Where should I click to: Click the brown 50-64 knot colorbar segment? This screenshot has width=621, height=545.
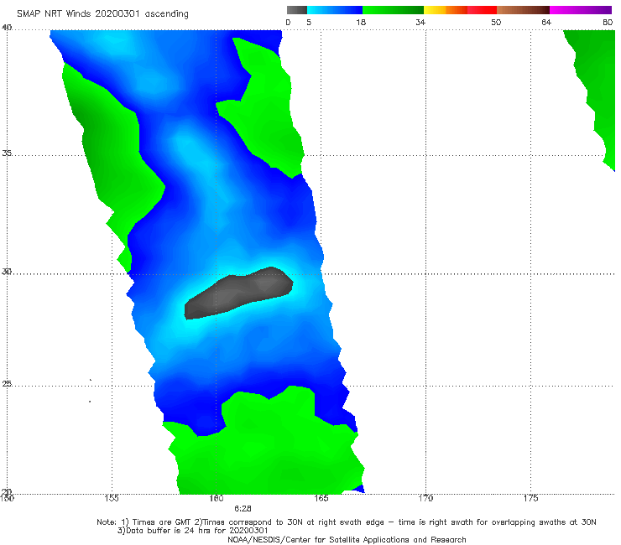point(523,10)
